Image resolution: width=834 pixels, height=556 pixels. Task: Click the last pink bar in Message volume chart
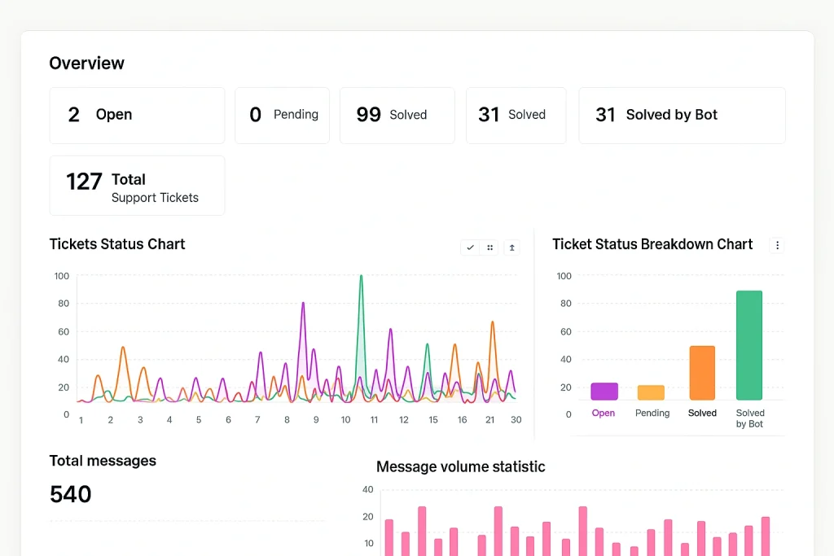(766, 536)
